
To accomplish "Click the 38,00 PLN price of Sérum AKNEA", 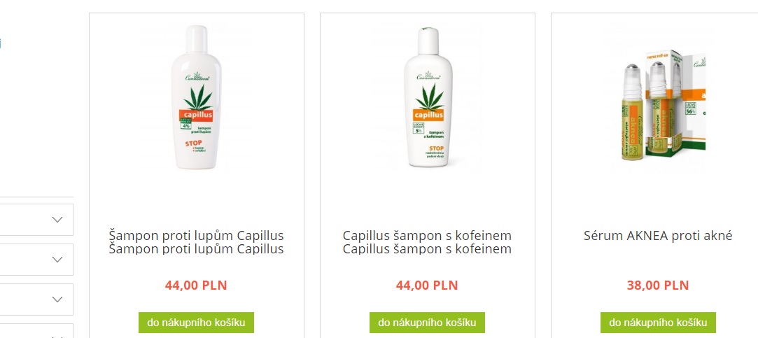I will 658,286.
